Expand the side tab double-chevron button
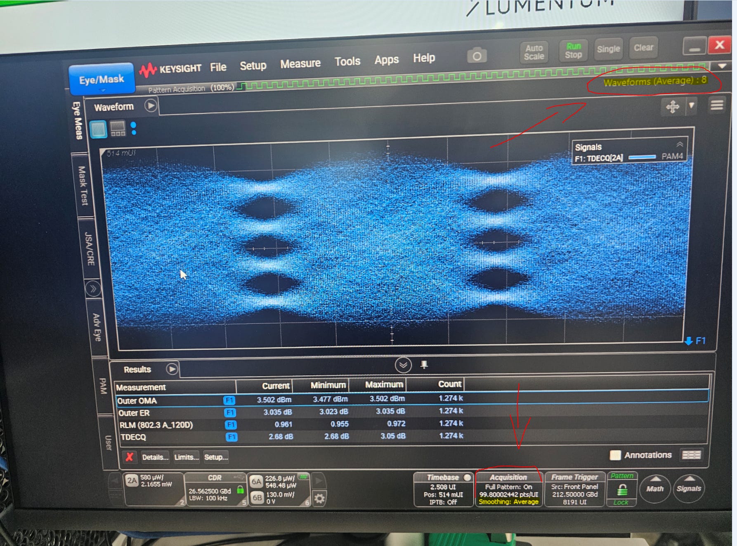This screenshot has height=546, width=737. [93, 289]
